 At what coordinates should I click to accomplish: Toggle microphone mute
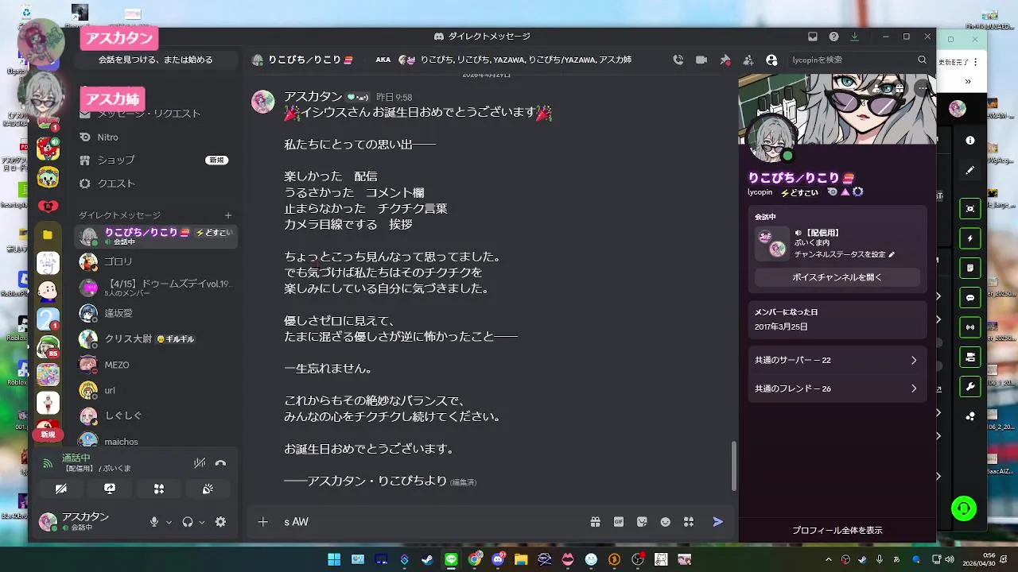tap(154, 522)
